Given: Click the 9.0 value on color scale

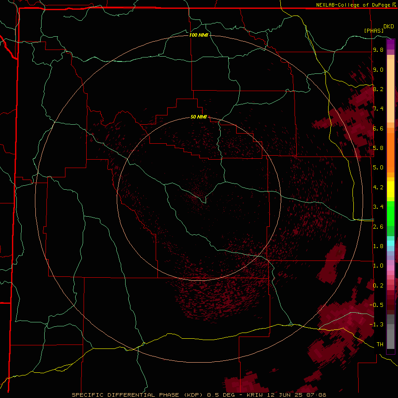Looking at the screenshot, I should 378,69.
